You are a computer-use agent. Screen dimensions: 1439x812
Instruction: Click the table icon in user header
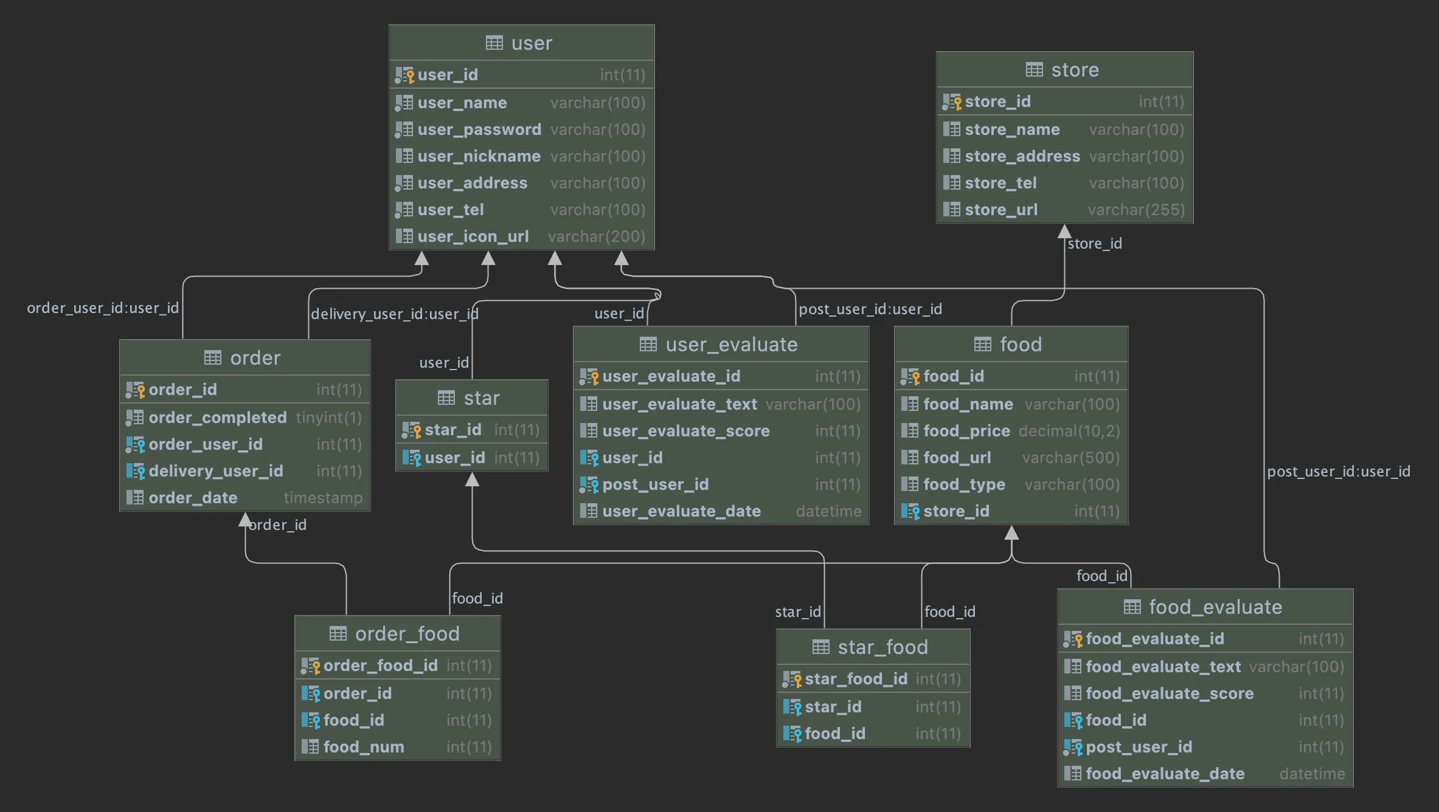click(494, 43)
